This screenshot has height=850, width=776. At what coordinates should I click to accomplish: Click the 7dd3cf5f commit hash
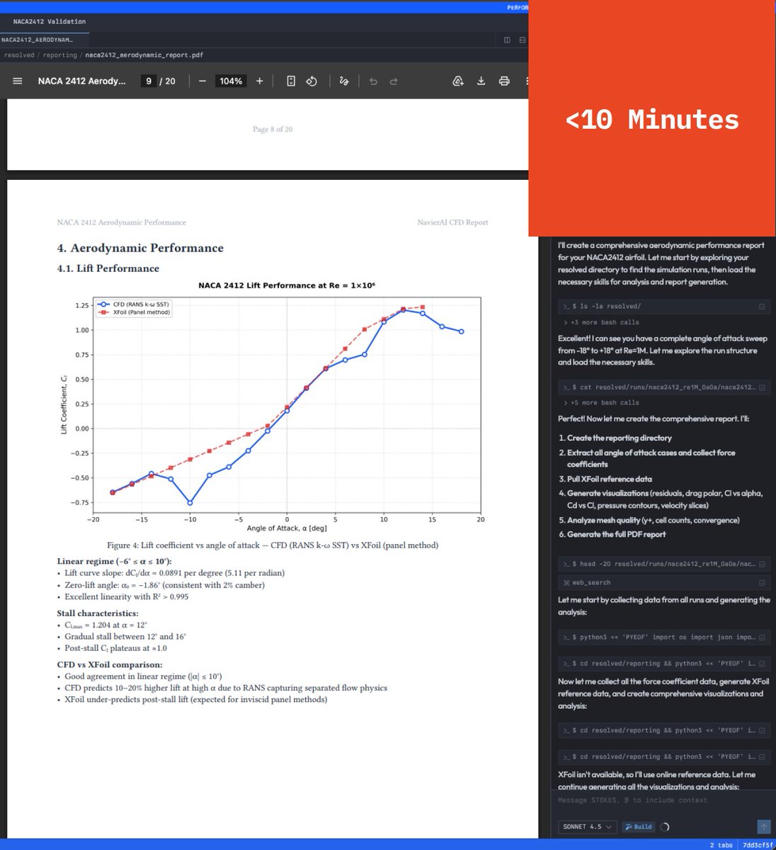[x=758, y=845]
